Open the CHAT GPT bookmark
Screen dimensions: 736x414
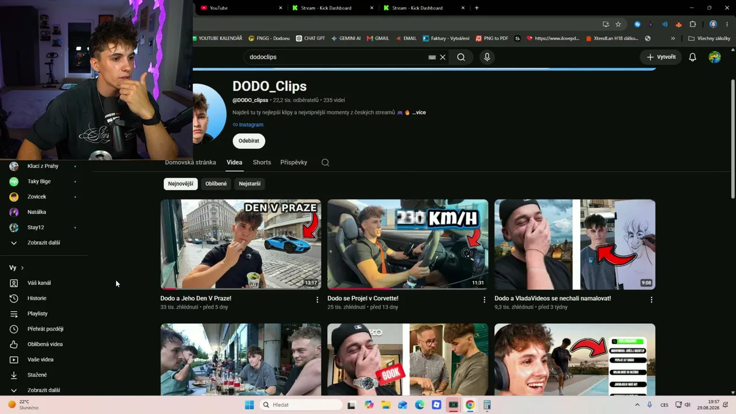(310, 39)
